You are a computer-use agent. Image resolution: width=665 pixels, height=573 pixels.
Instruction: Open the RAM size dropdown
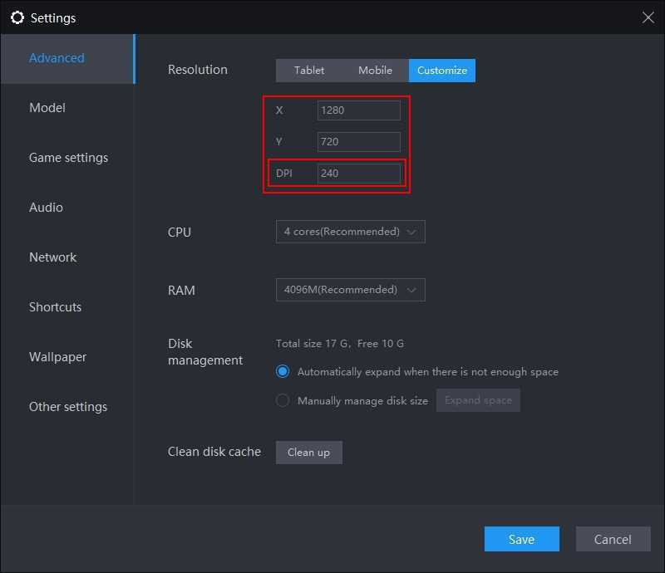(350, 290)
